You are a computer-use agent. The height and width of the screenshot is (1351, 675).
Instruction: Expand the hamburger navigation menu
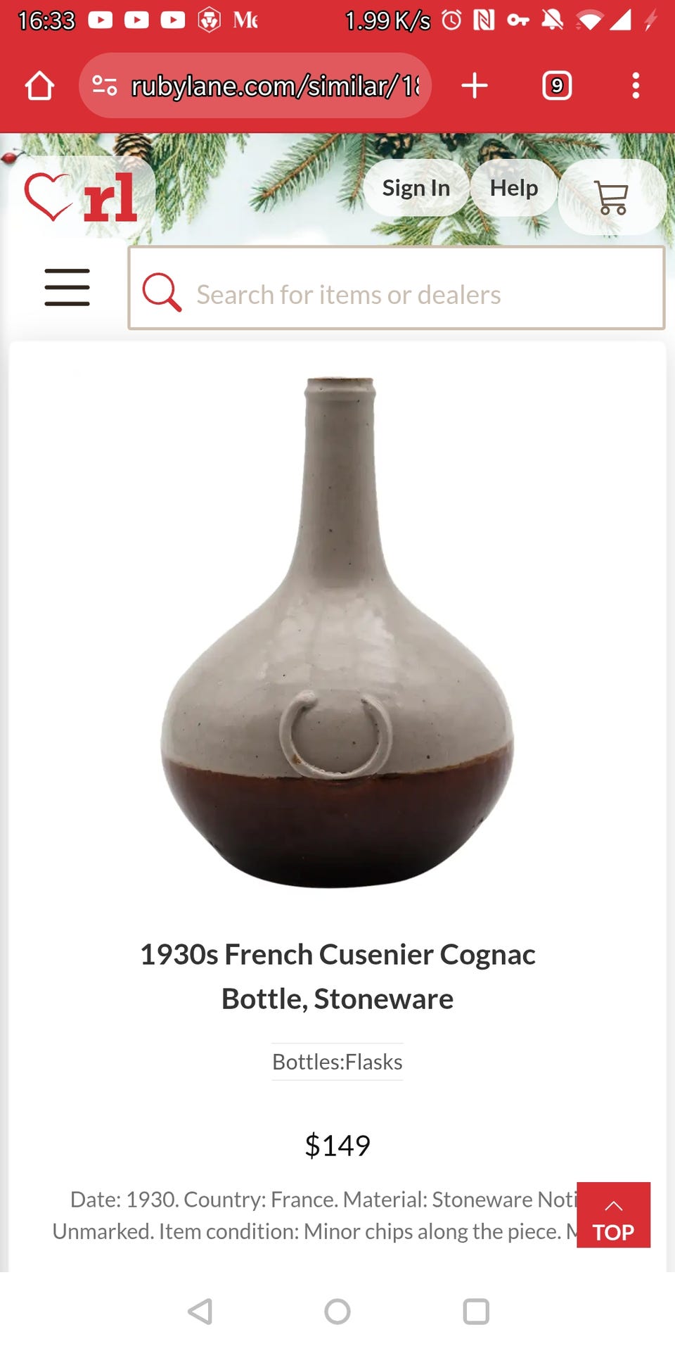coord(67,287)
